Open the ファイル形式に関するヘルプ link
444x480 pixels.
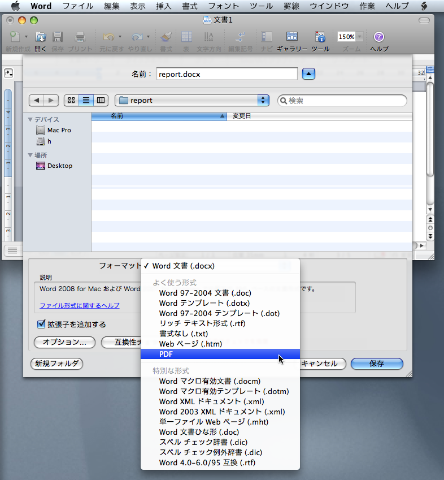80,306
